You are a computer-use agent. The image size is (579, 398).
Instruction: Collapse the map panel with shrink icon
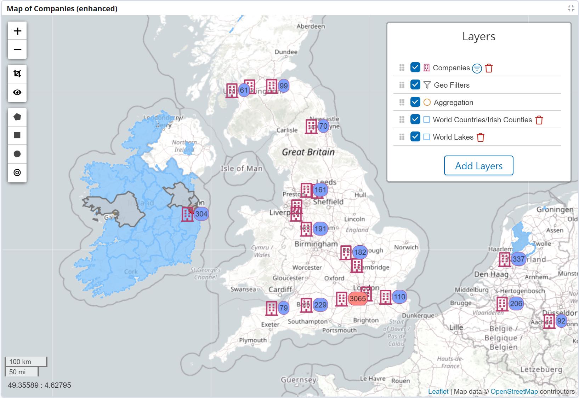(571, 8)
